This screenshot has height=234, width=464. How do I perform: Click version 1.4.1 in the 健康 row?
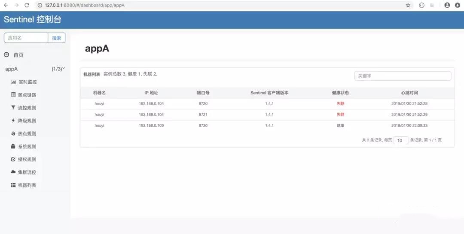coord(269,125)
